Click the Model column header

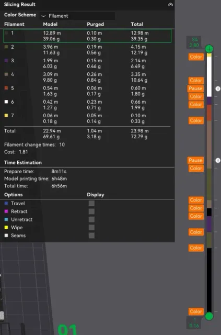point(50,25)
